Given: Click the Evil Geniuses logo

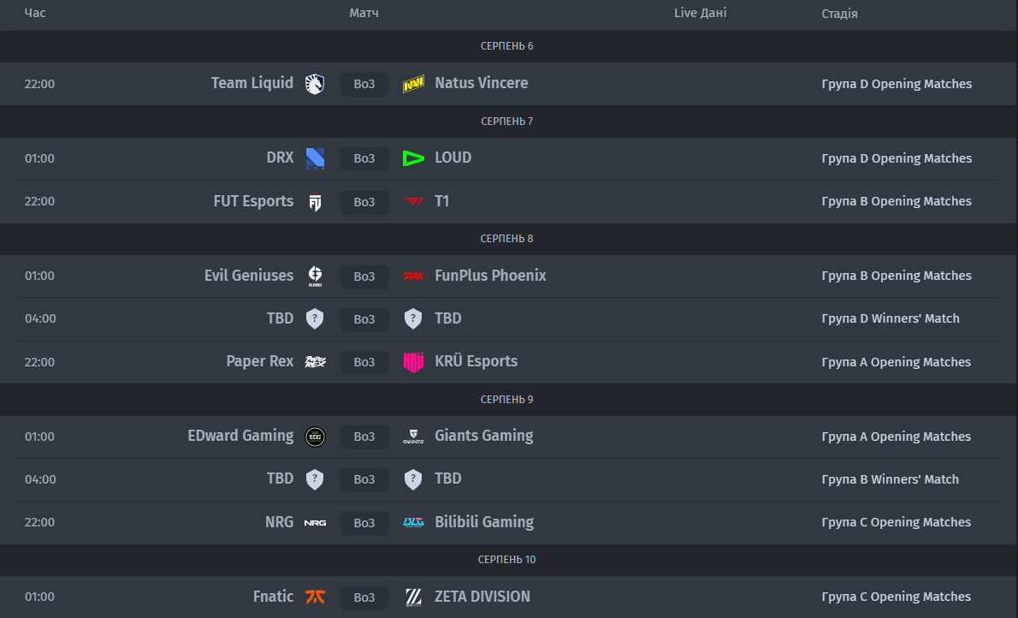Looking at the screenshot, I should 315,276.
